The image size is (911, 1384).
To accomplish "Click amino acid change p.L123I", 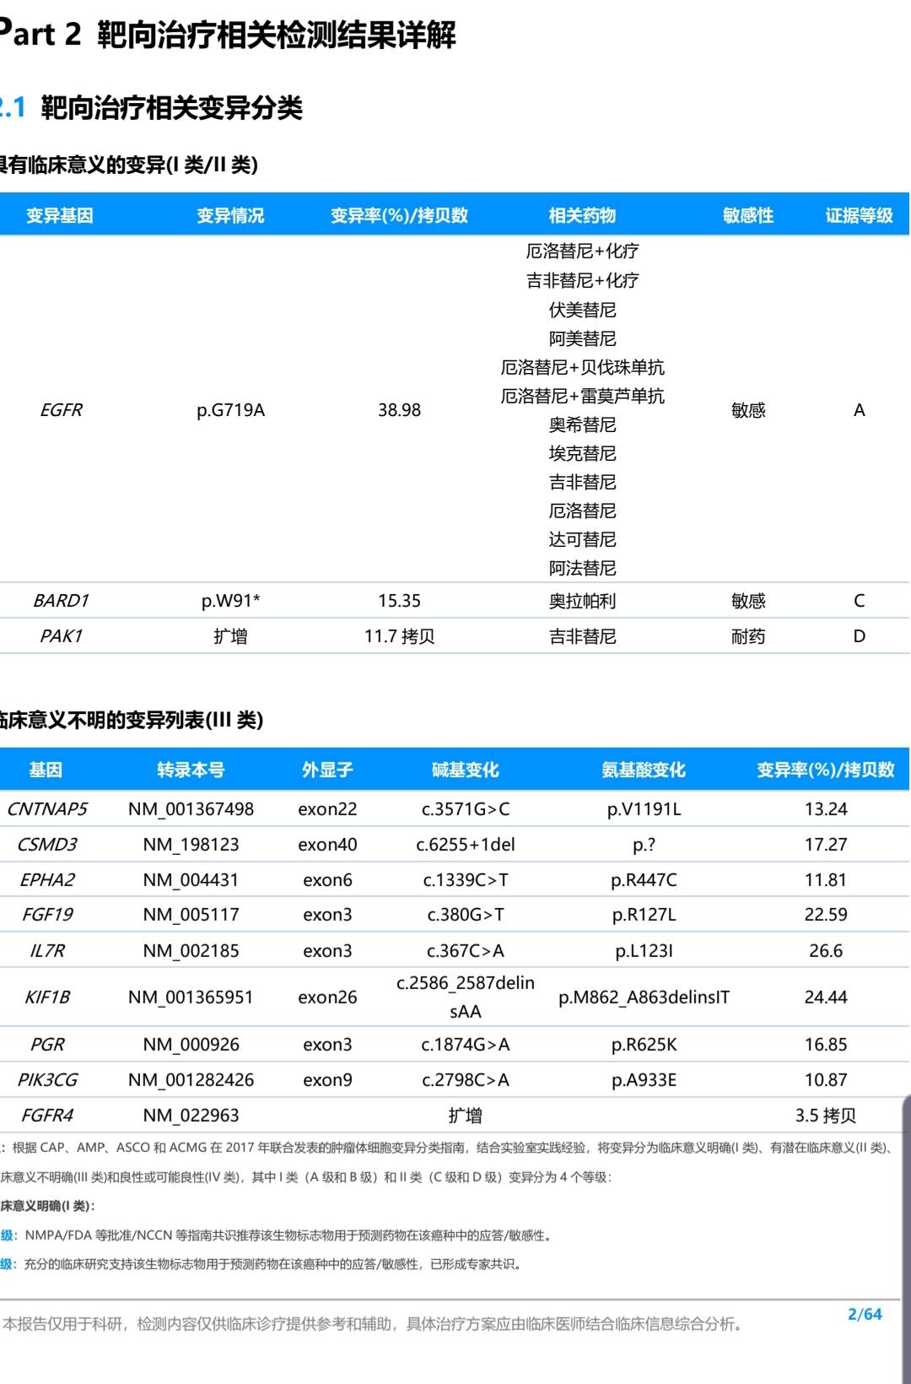I will [x=644, y=951].
